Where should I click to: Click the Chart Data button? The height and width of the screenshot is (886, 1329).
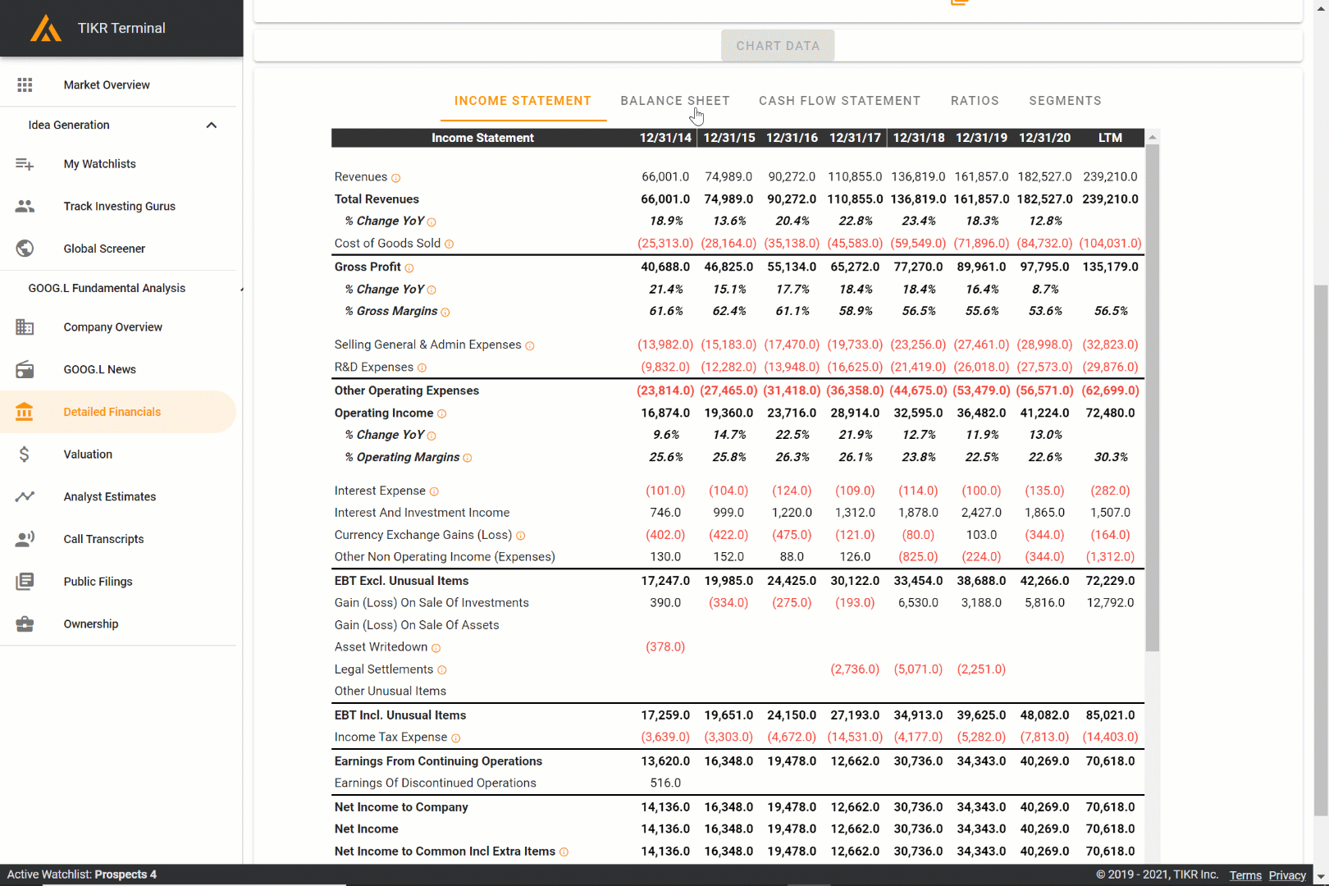[x=778, y=46]
